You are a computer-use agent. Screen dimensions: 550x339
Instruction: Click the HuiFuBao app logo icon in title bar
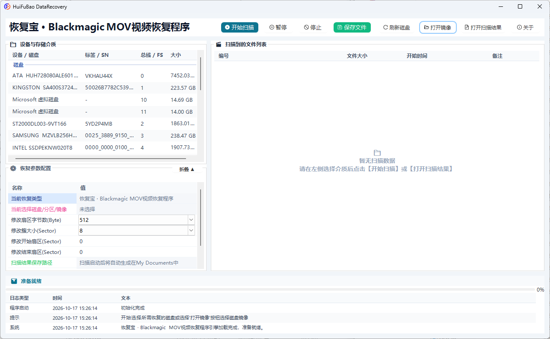(7, 6)
